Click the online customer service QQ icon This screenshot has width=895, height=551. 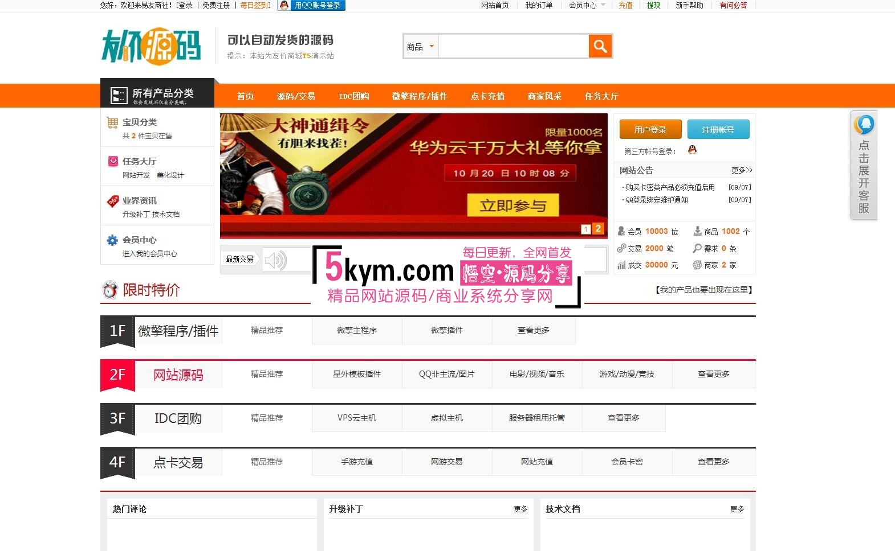[864, 125]
